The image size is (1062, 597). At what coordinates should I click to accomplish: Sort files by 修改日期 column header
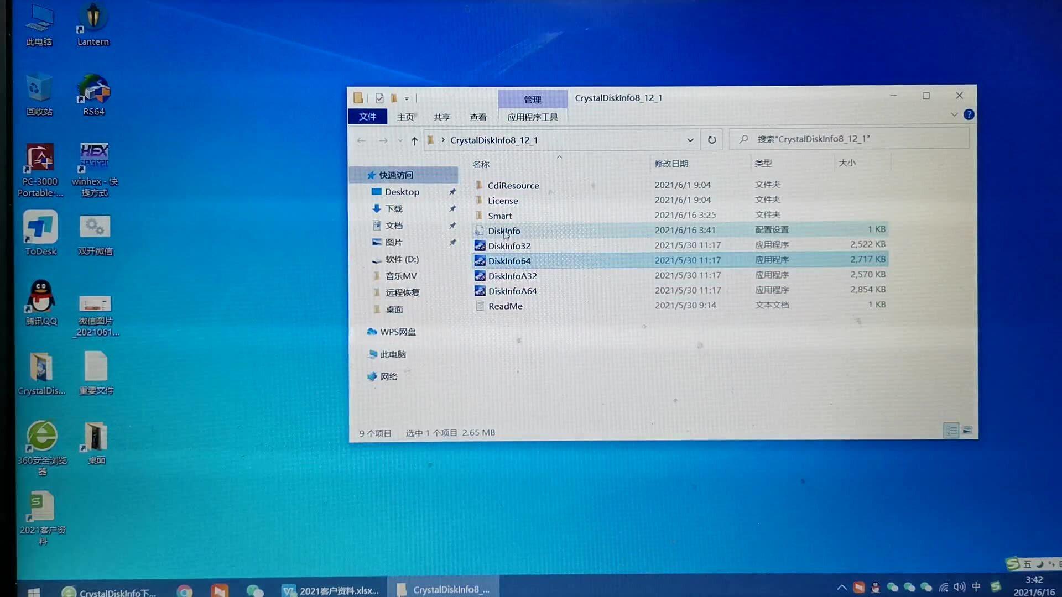click(671, 164)
